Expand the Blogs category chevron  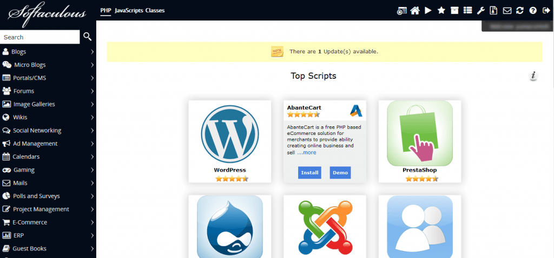(x=92, y=52)
